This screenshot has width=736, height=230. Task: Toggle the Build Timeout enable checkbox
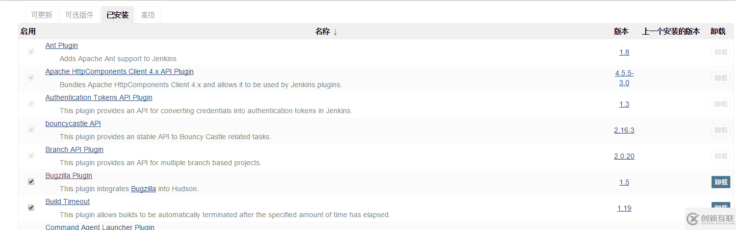pos(31,208)
